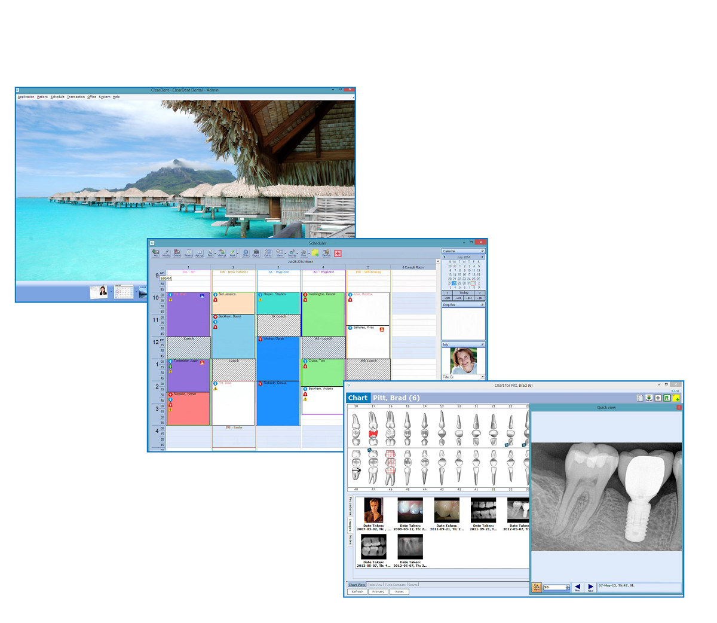
Task: Select Richards, Denise appointment block
Action: tap(278, 403)
